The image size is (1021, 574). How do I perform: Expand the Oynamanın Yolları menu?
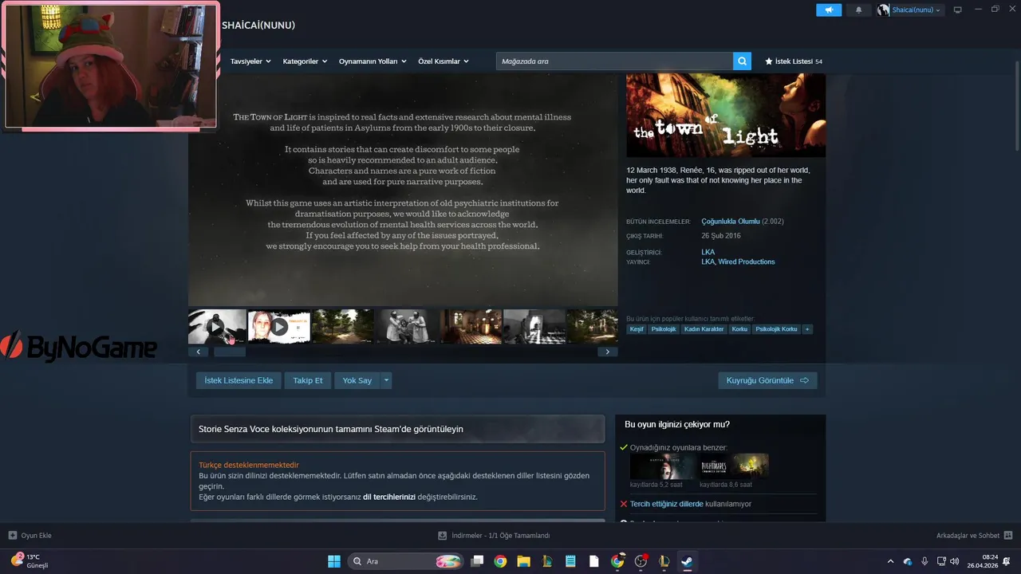tap(373, 61)
